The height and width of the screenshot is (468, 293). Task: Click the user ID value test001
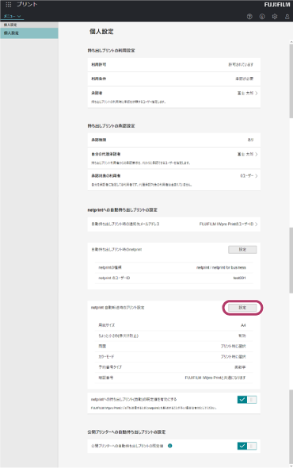tap(239, 278)
